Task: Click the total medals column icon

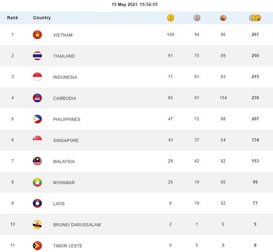Action: (x=255, y=18)
